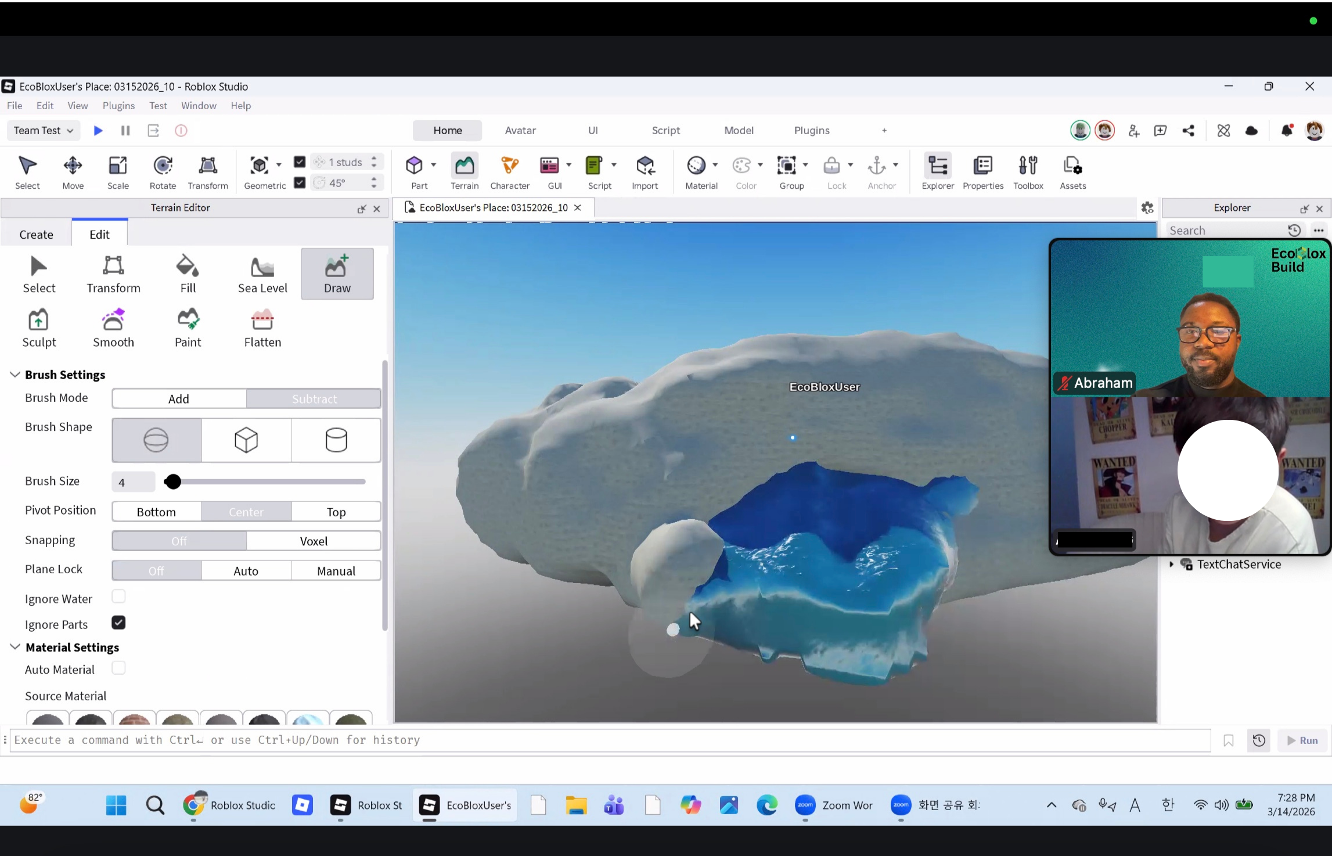The width and height of the screenshot is (1332, 856).
Task: Open the Part type dropdown arrow
Action: tap(434, 165)
